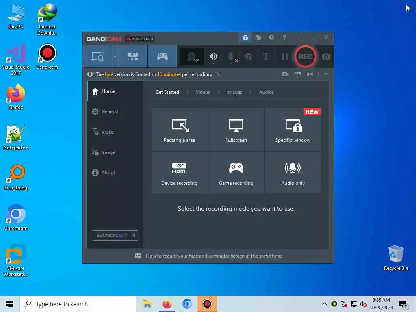This screenshot has height=312, width=416.
Task: Click the image icon in notice bar
Action: tap(297, 74)
